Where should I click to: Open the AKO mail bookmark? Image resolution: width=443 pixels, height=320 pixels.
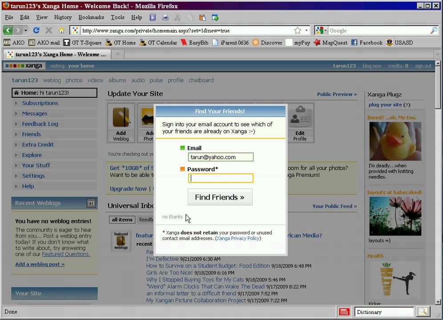[x=44, y=43]
